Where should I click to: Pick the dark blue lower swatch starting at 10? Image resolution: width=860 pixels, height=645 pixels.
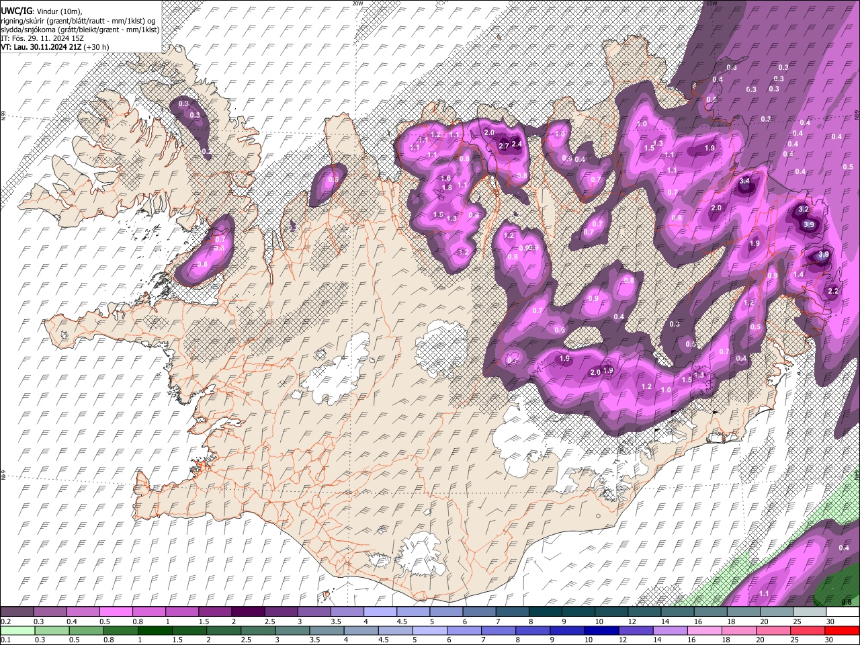click(x=600, y=630)
